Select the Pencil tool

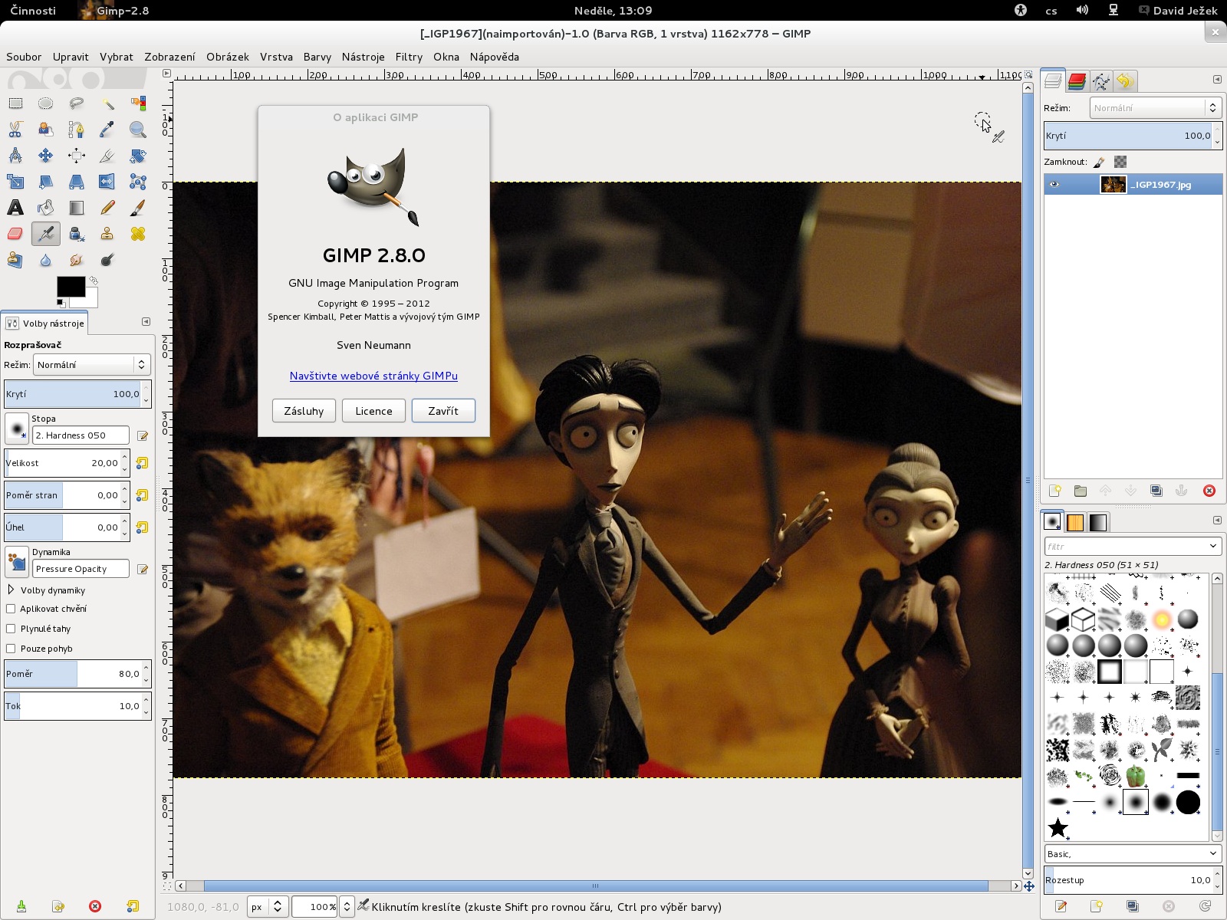(107, 208)
